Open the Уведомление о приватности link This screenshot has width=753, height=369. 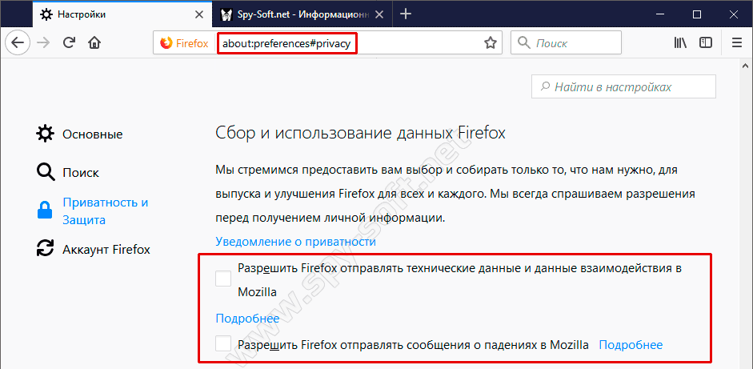click(296, 241)
